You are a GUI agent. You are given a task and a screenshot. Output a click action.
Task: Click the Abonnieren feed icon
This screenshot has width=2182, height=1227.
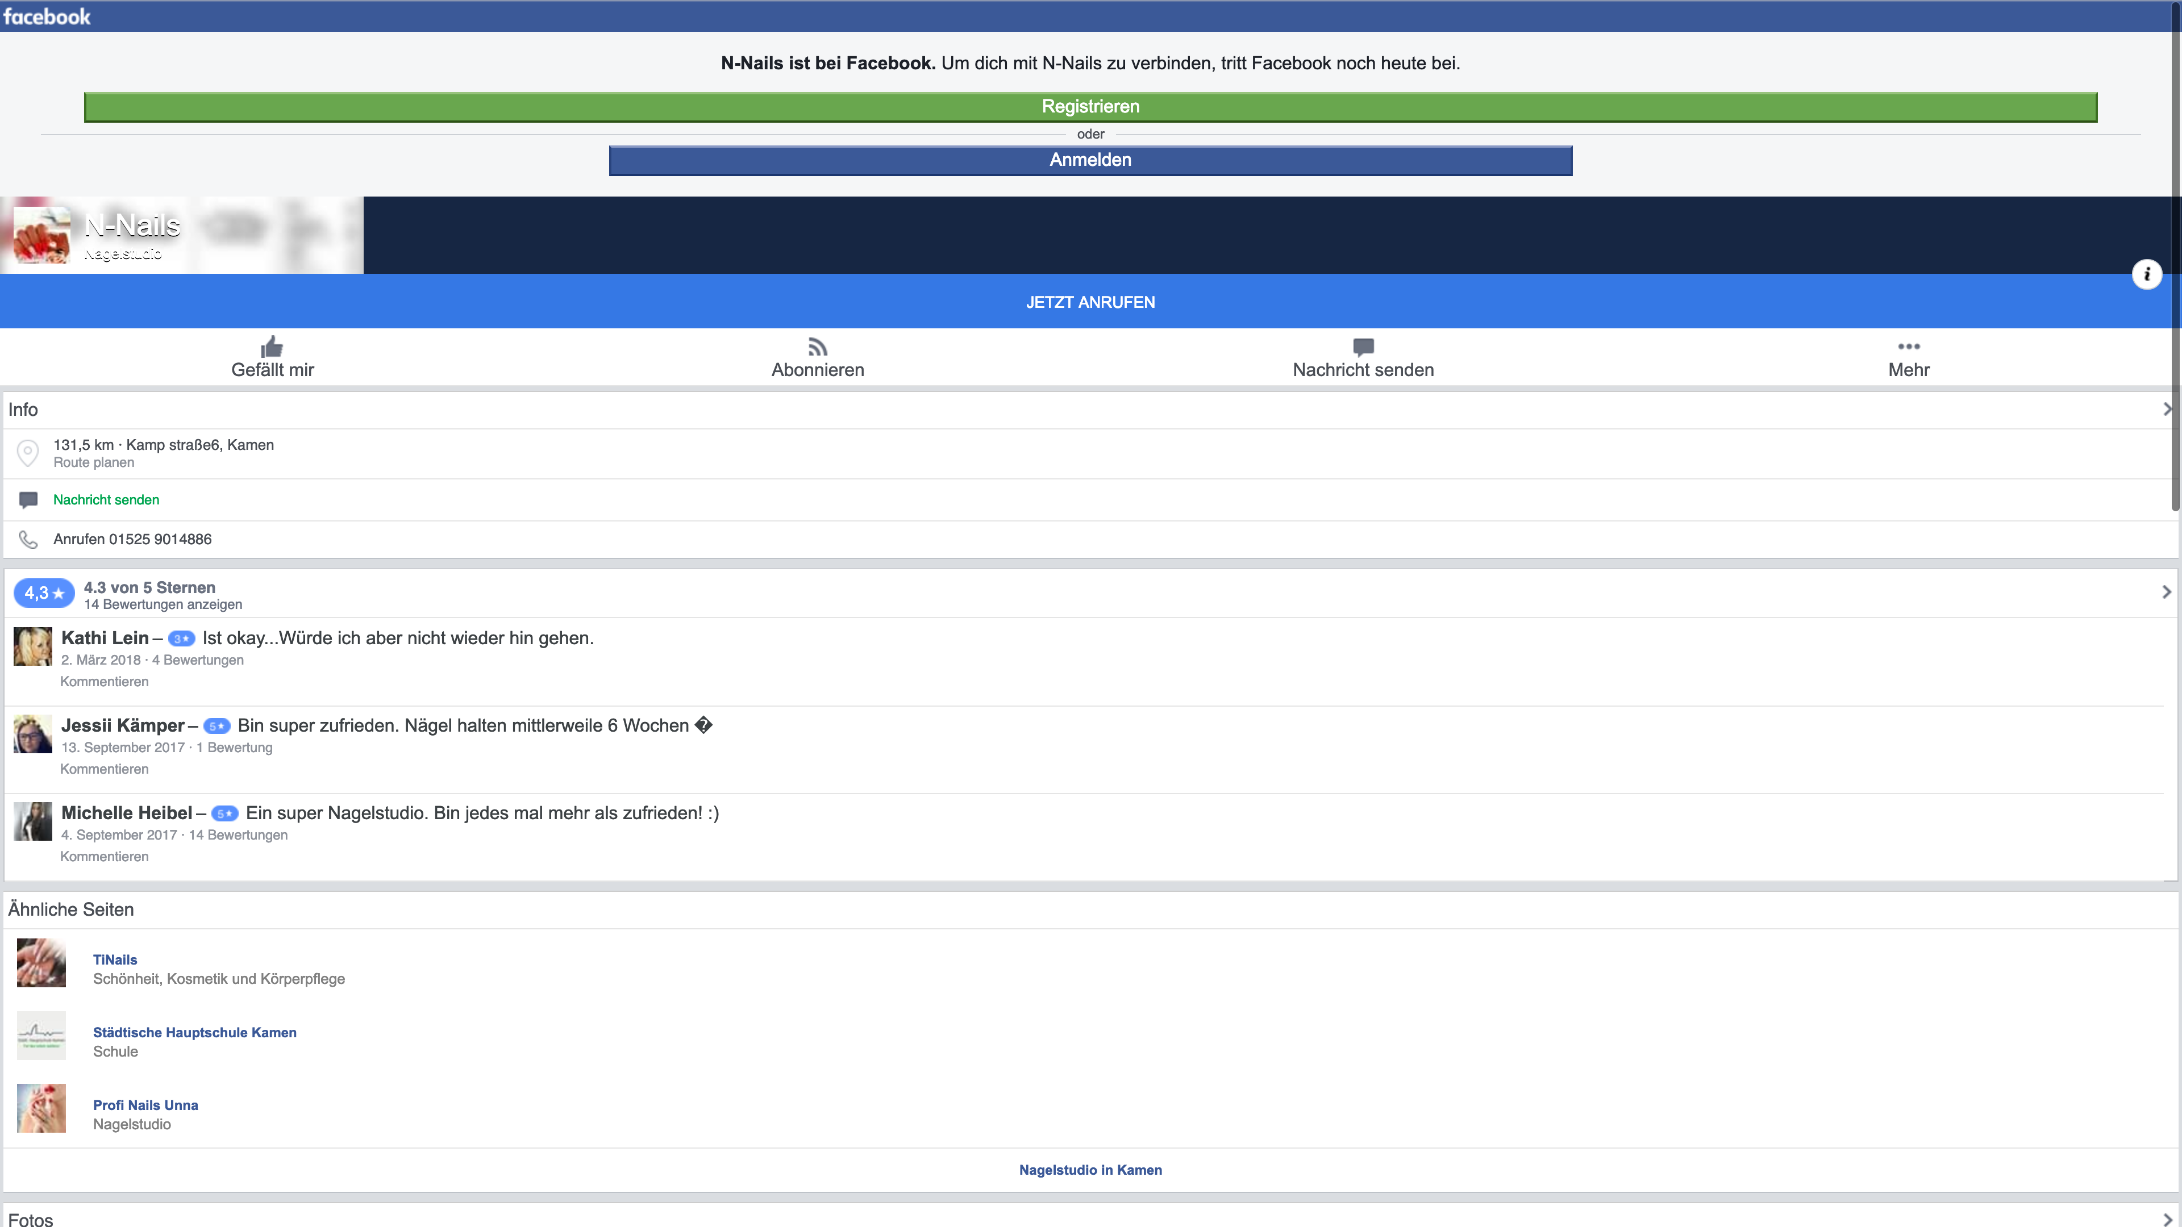pyautogui.click(x=818, y=347)
